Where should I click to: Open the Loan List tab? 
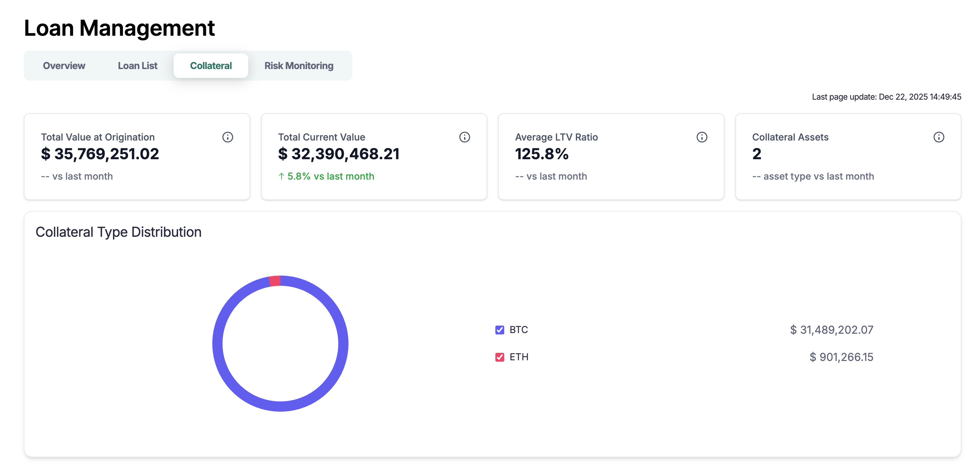coord(138,66)
